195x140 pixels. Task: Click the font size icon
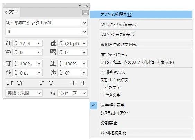click(x=8, y=43)
